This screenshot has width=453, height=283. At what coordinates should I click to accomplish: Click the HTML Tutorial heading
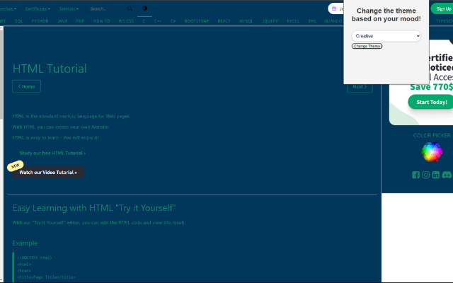point(50,69)
